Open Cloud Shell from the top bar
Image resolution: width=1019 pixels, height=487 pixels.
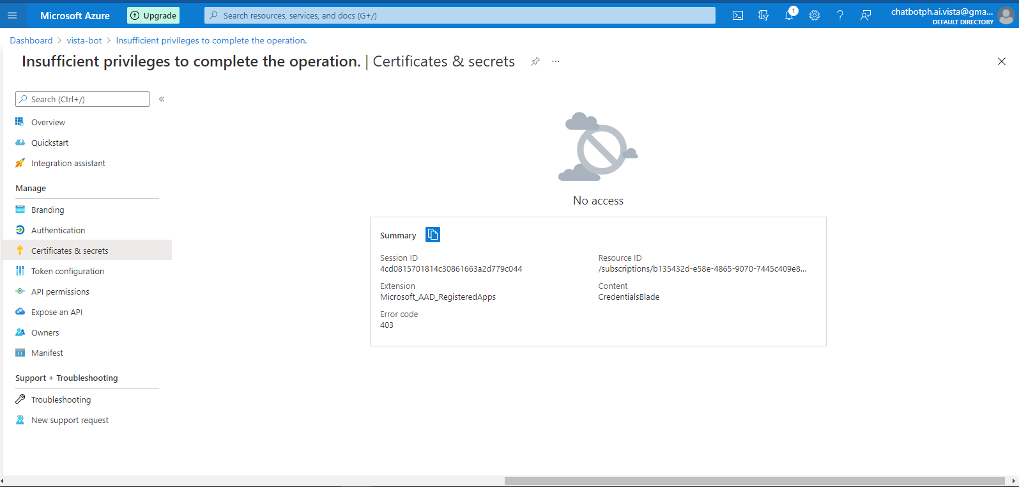(x=738, y=15)
